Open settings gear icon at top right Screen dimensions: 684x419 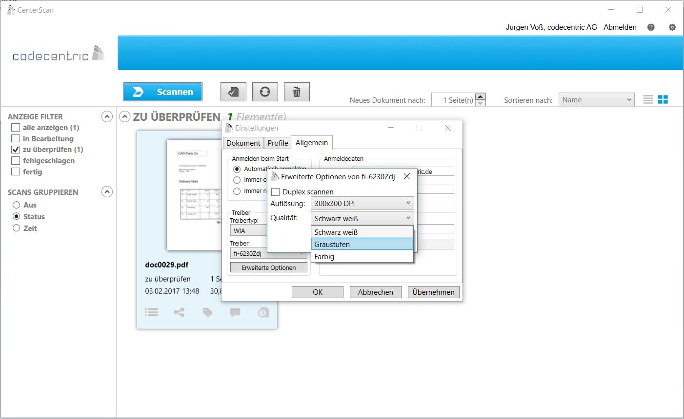pyautogui.click(x=672, y=27)
